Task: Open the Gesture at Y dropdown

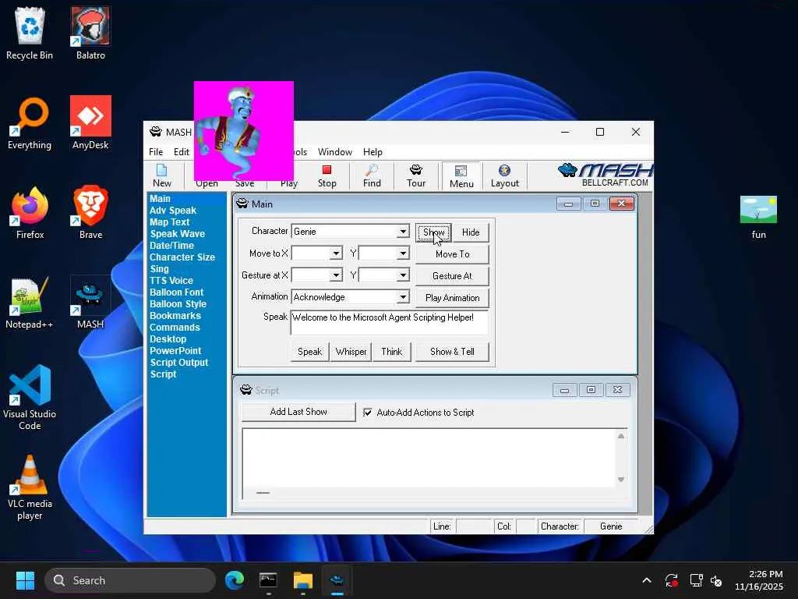Action: pos(403,275)
